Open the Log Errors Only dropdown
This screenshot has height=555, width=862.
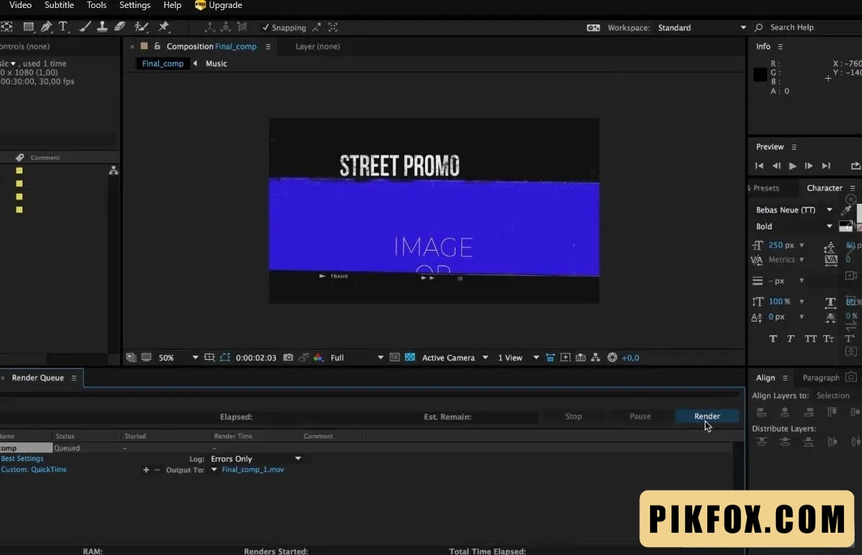(255, 458)
